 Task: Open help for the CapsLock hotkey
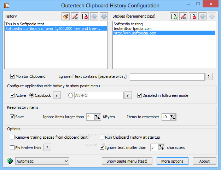pos(57,95)
